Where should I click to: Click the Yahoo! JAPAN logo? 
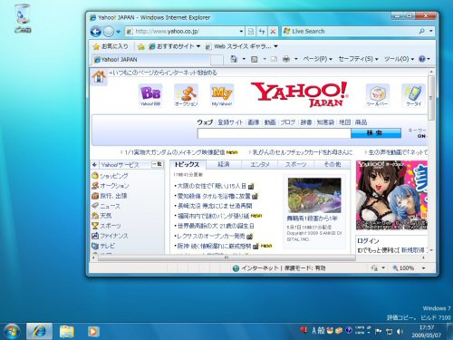pyautogui.click(x=300, y=94)
